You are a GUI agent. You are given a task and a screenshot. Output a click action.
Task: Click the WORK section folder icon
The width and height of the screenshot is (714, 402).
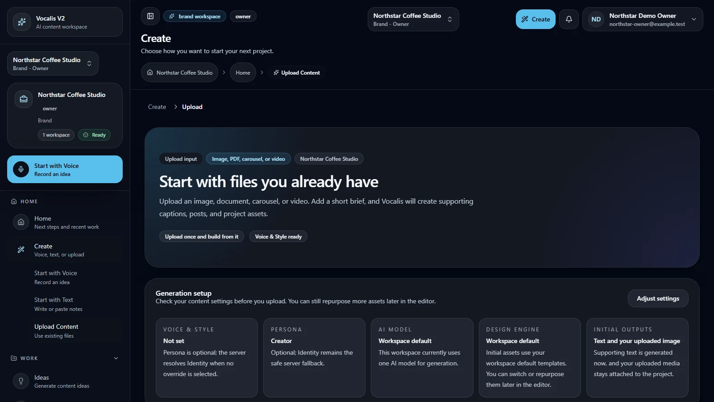[14, 358]
